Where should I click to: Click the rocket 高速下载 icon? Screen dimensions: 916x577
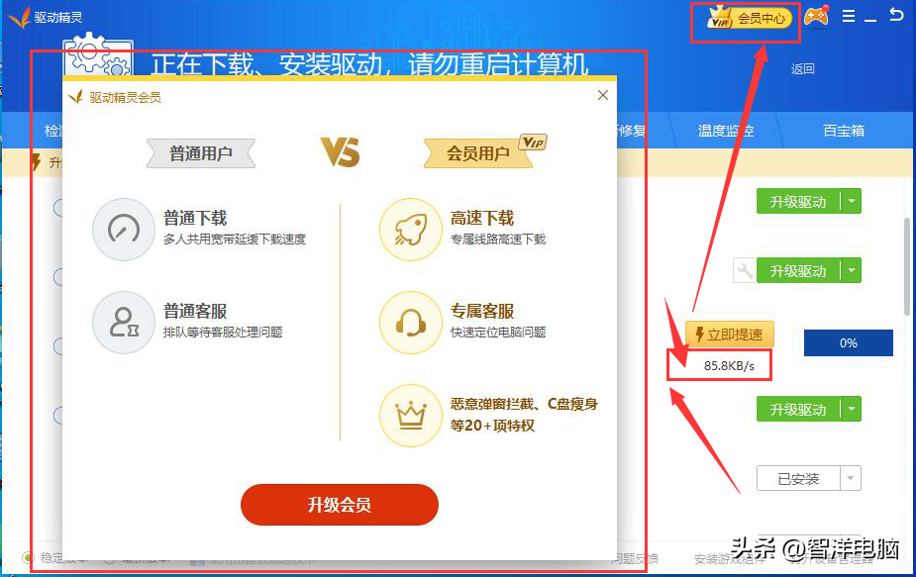click(x=410, y=230)
